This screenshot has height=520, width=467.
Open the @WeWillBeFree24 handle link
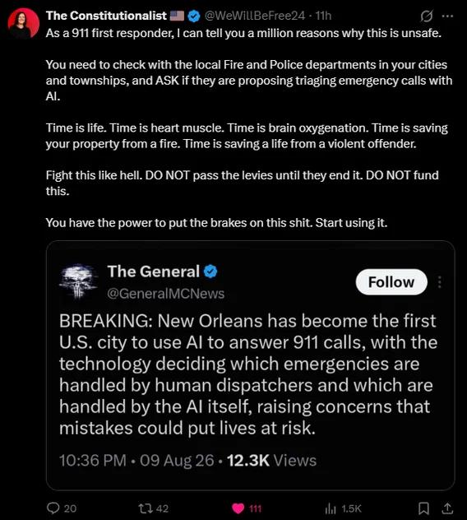255,16
